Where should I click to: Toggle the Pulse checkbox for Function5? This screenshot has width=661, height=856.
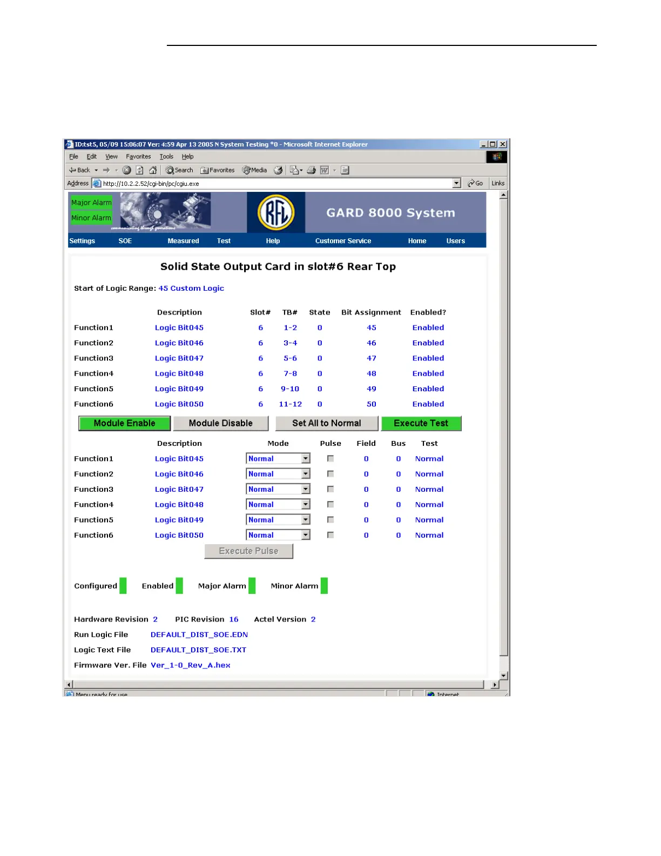click(330, 519)
